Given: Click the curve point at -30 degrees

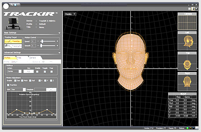Looking at the screenshot, I should 17,110.
